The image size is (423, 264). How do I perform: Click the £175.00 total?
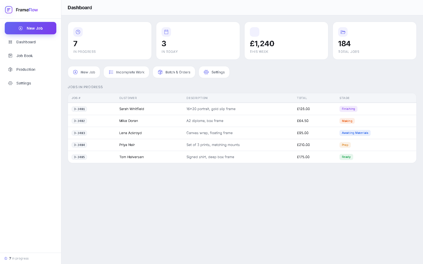coord(303,157)
